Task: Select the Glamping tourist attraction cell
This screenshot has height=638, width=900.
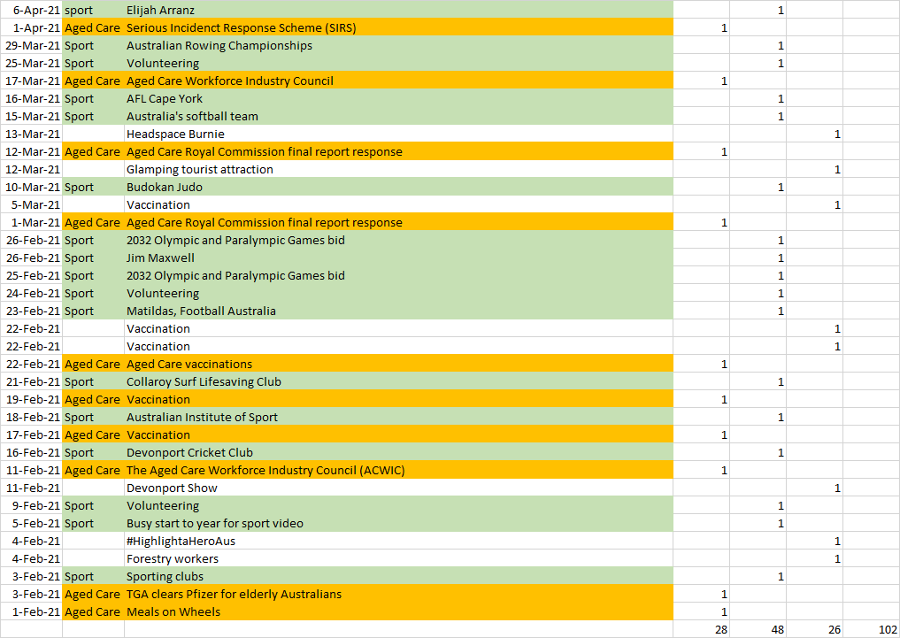Action: tap(398, 169)
